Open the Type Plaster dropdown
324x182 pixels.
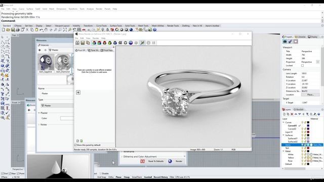pos(57,106)
